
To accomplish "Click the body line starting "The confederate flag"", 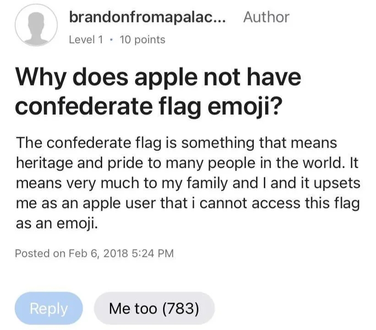I will [x=176, y=143].
